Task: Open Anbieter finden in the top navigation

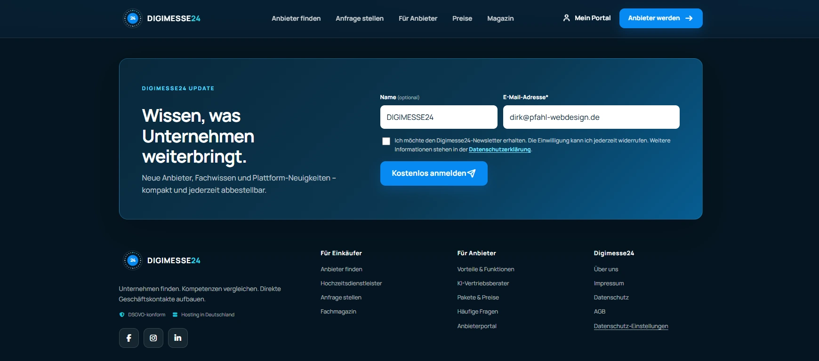Action: point(296,18)
